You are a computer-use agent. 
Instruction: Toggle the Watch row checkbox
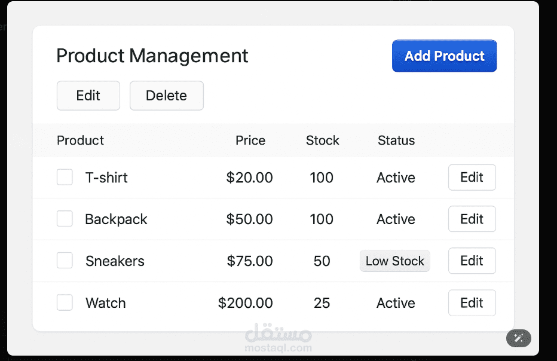coord(65,302)
